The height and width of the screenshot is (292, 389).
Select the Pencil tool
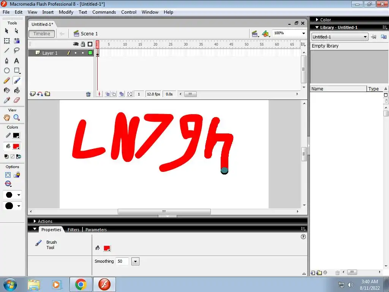coord(7,81)
